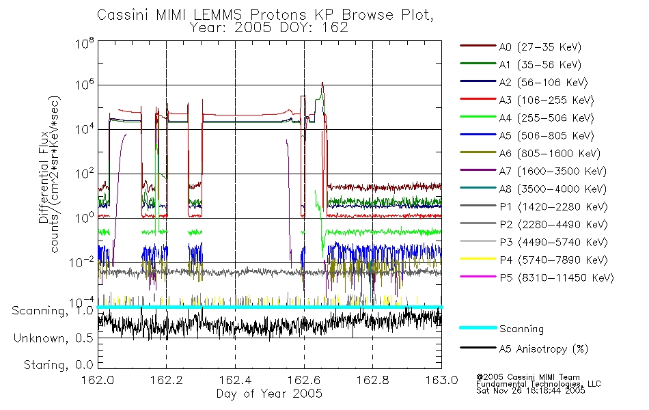Click the black A5 Anisotropy legend line

coord(478,348)
